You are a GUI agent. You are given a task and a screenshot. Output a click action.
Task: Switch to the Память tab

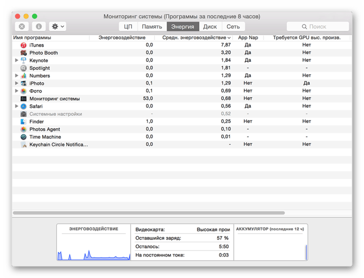(152, 27)
